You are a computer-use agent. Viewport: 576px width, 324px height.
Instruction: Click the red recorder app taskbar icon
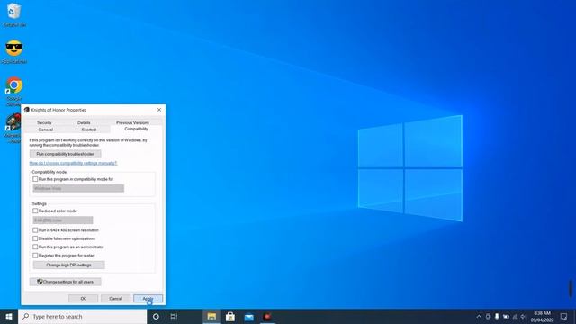pos(267,317)
